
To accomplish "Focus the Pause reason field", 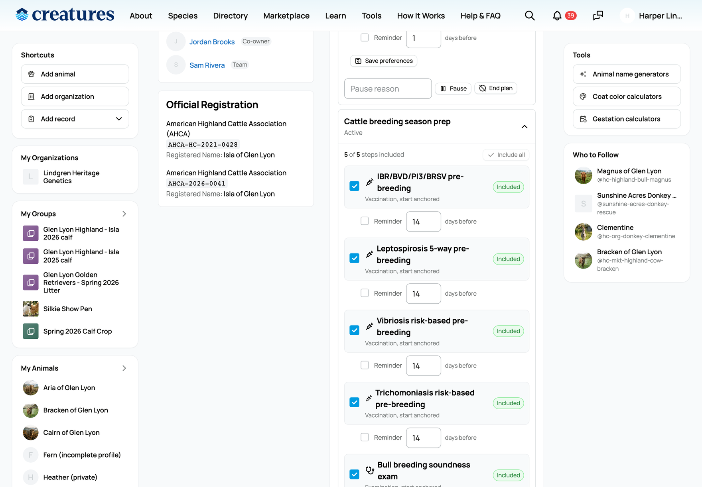I will click(x=388, y=89).
